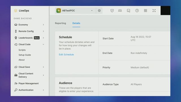
Task: Select the Details tab
Action: (x=76, y=23)
